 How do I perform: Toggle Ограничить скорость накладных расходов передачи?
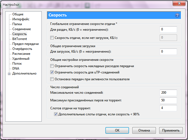click(x=52, y=66)
